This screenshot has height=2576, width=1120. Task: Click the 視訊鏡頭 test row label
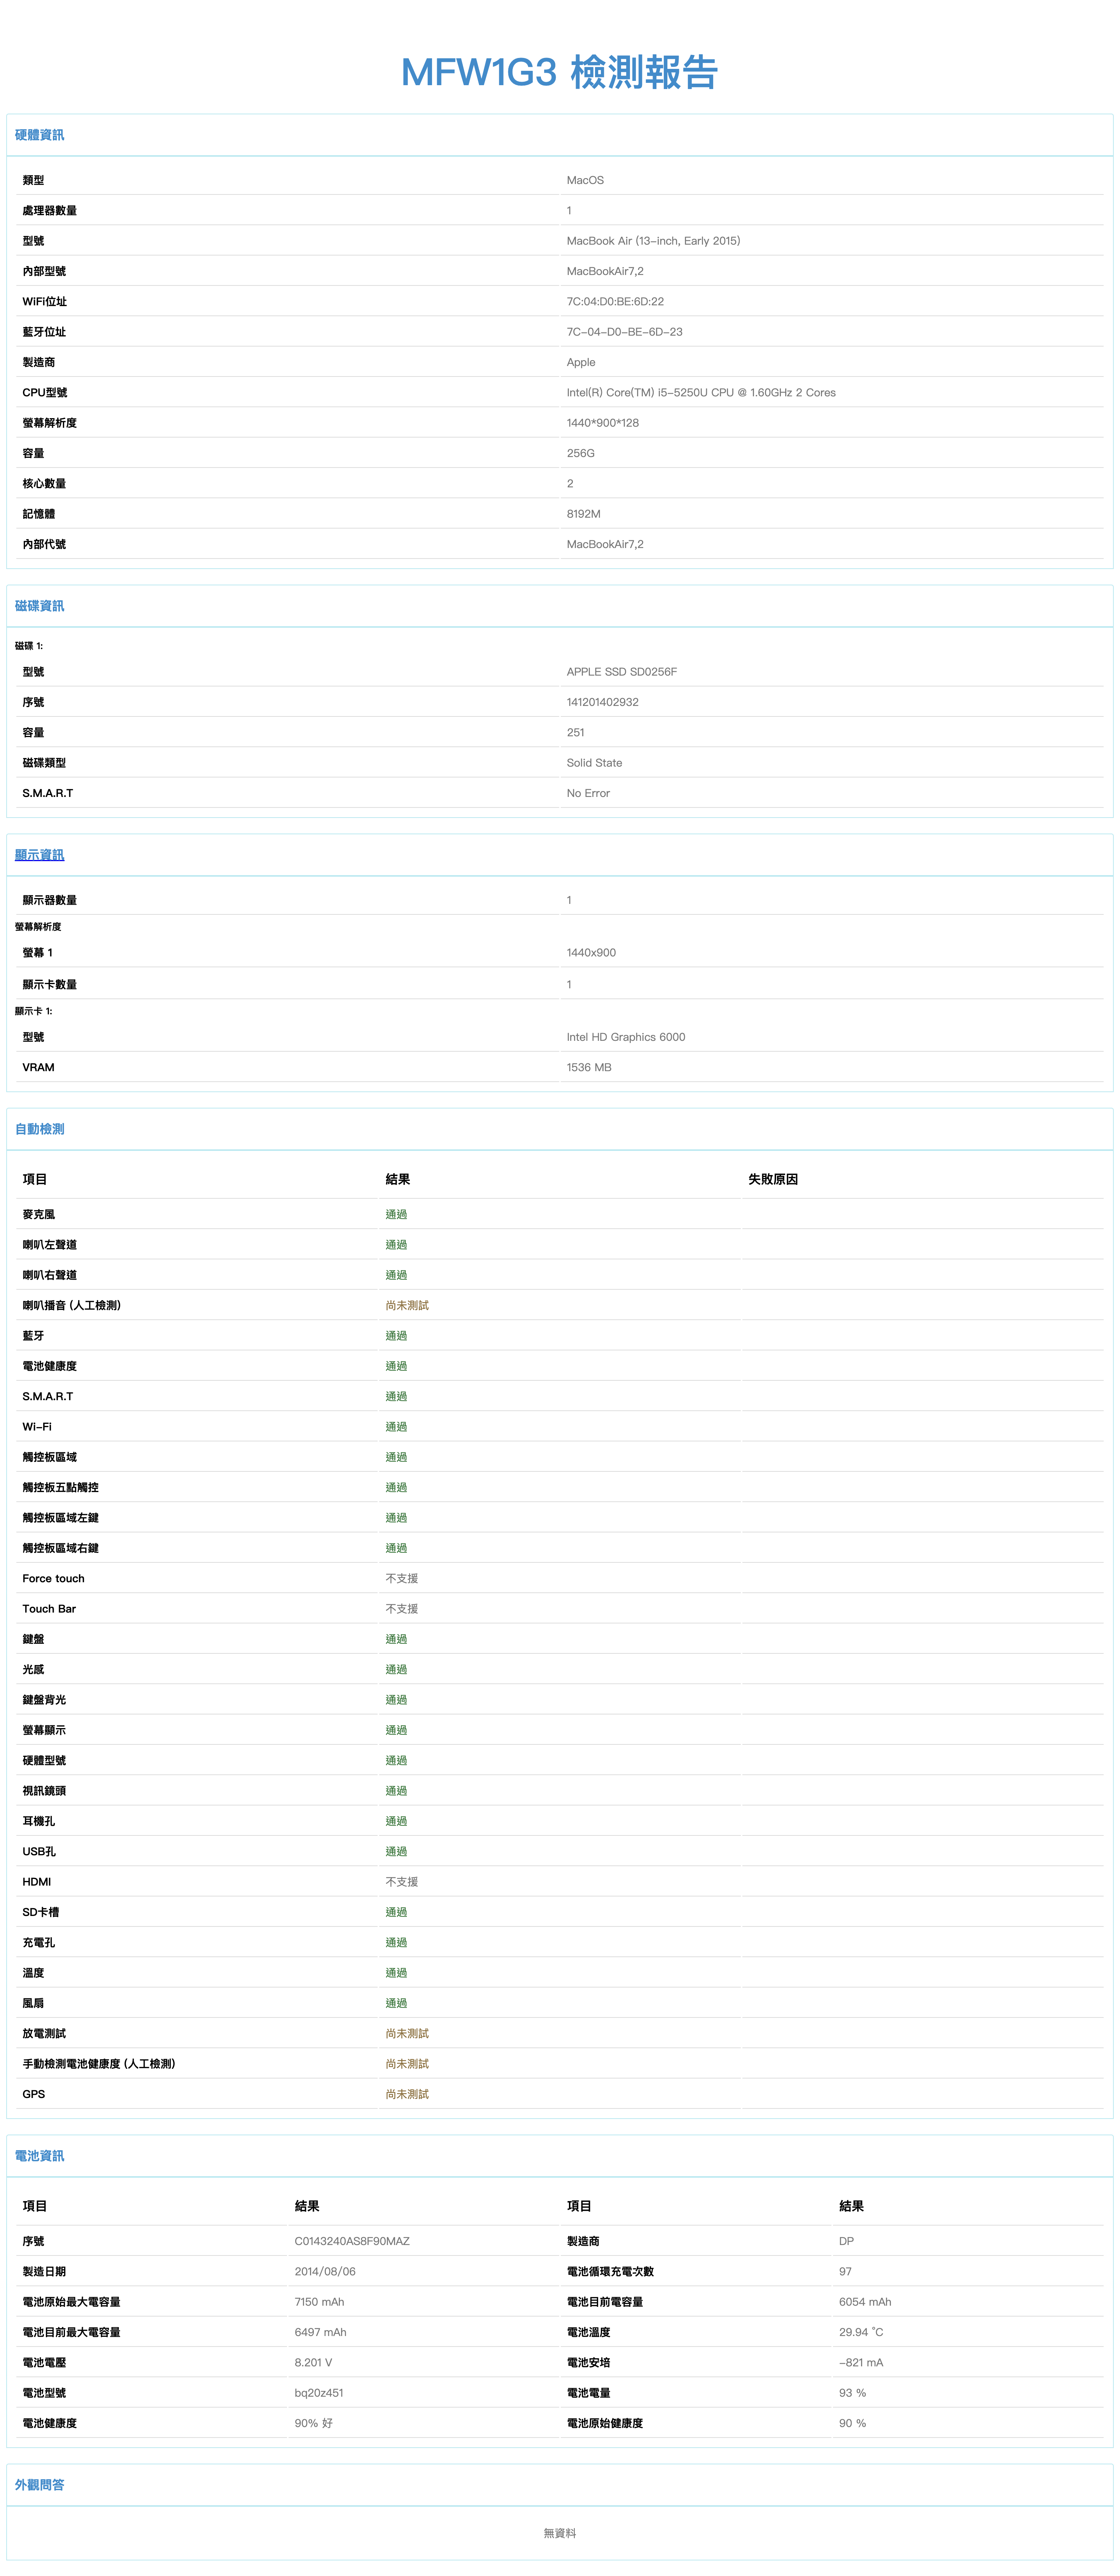(x=44, y=1791)
